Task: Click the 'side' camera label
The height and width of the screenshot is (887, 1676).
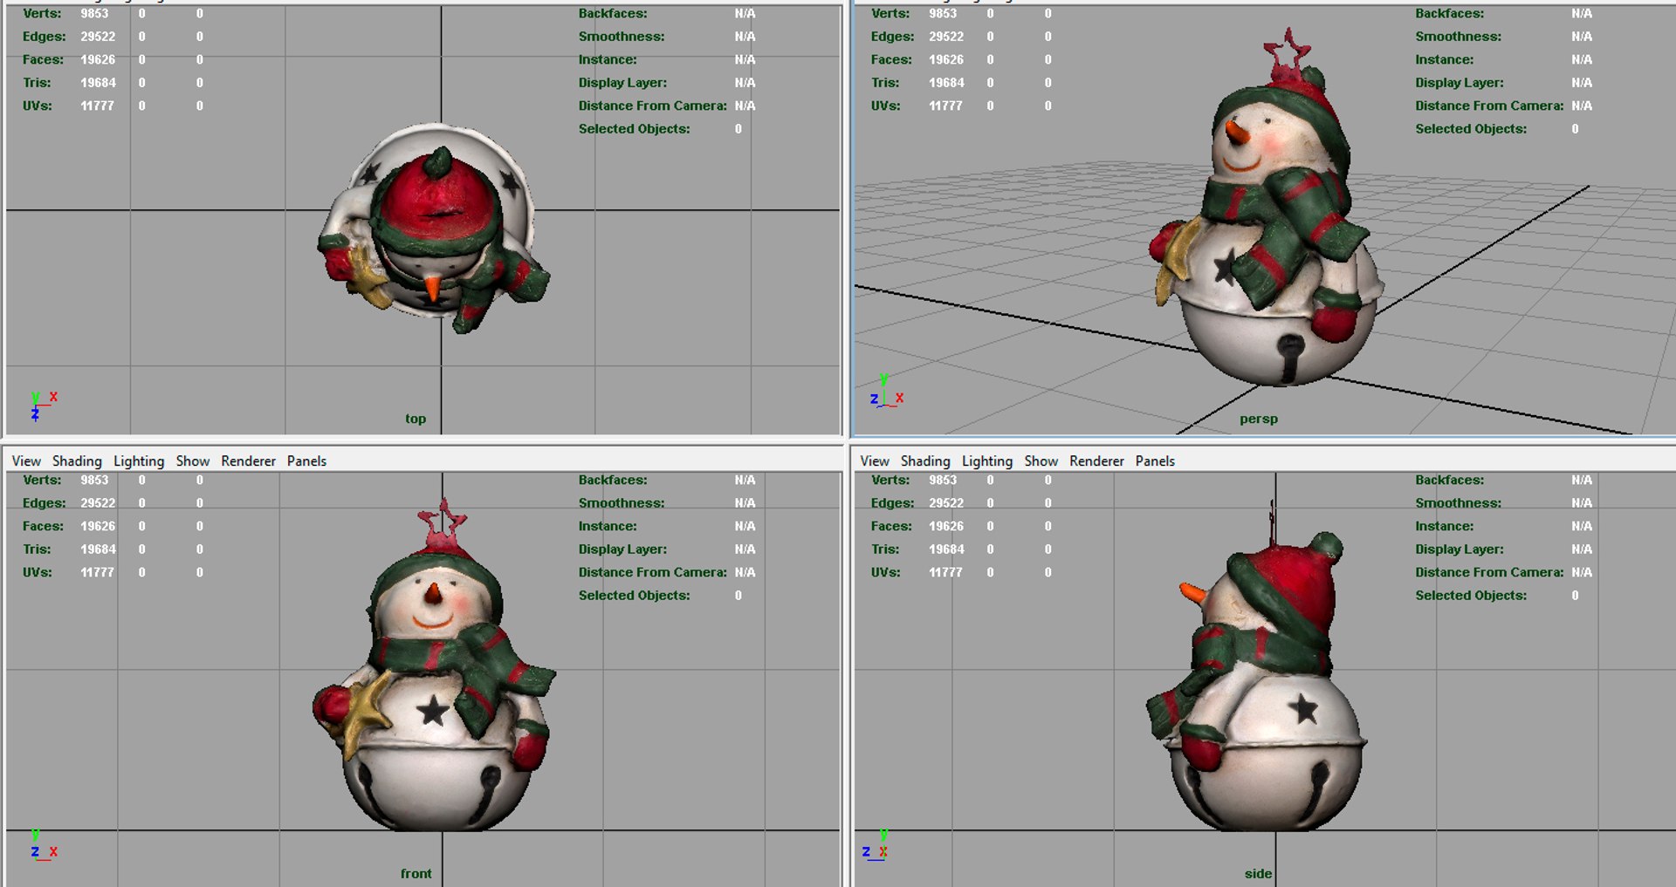Action: (1258, 873)
